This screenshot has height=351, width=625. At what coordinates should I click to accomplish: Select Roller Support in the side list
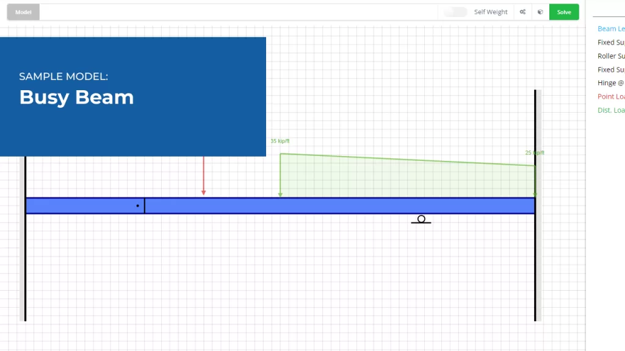610,56
